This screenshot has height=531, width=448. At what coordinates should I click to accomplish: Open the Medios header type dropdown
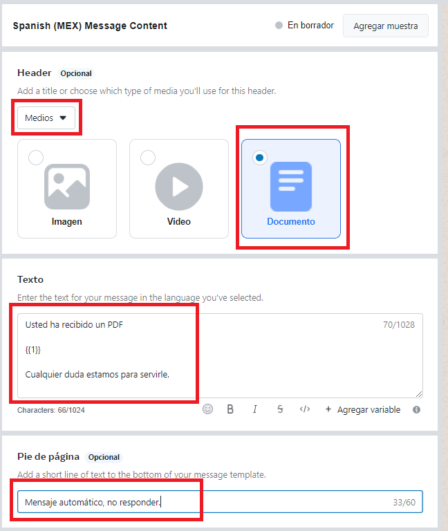(x=46, y=118)
